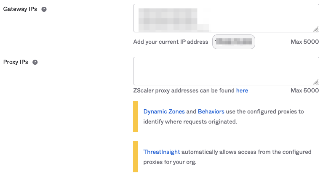Click the Gateway IPs textarea resize handle

coord(316,29)
